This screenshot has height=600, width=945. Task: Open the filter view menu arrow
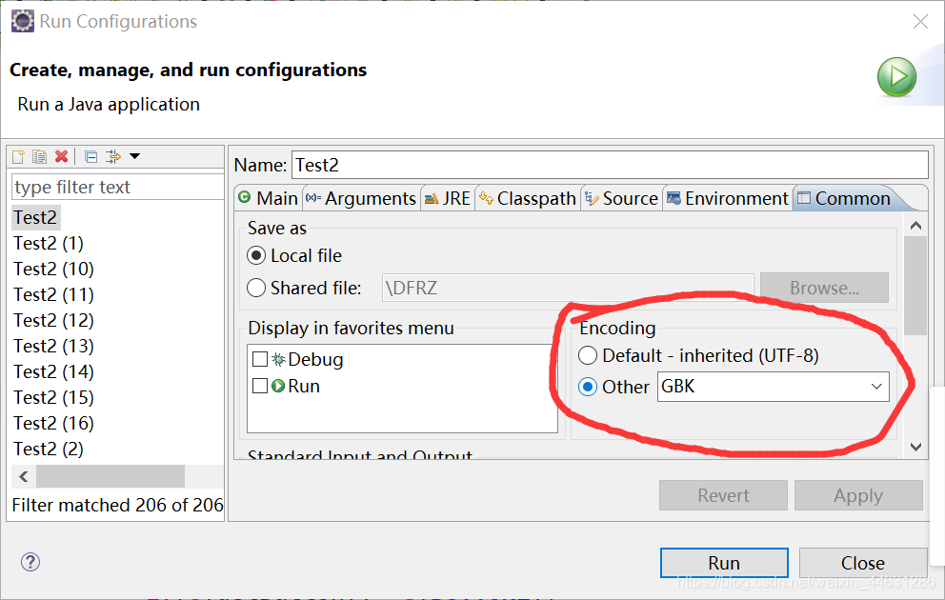135,156
